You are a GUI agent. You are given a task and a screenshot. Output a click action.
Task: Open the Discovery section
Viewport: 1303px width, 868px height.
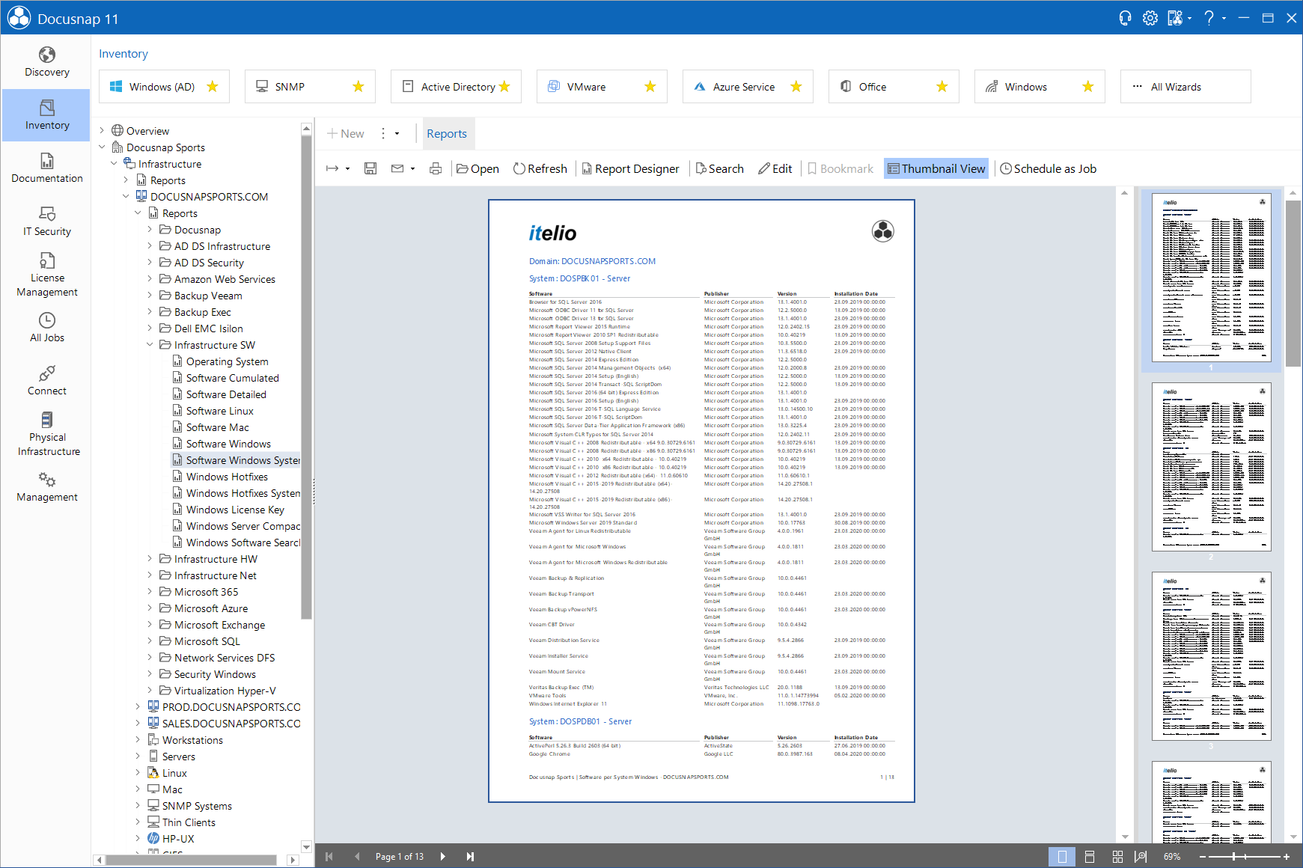pos(46,62)
